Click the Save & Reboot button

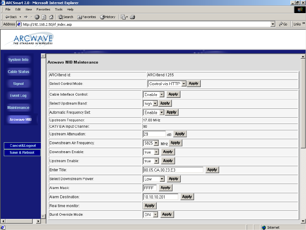pyautogui.click(x=22, y=152)
